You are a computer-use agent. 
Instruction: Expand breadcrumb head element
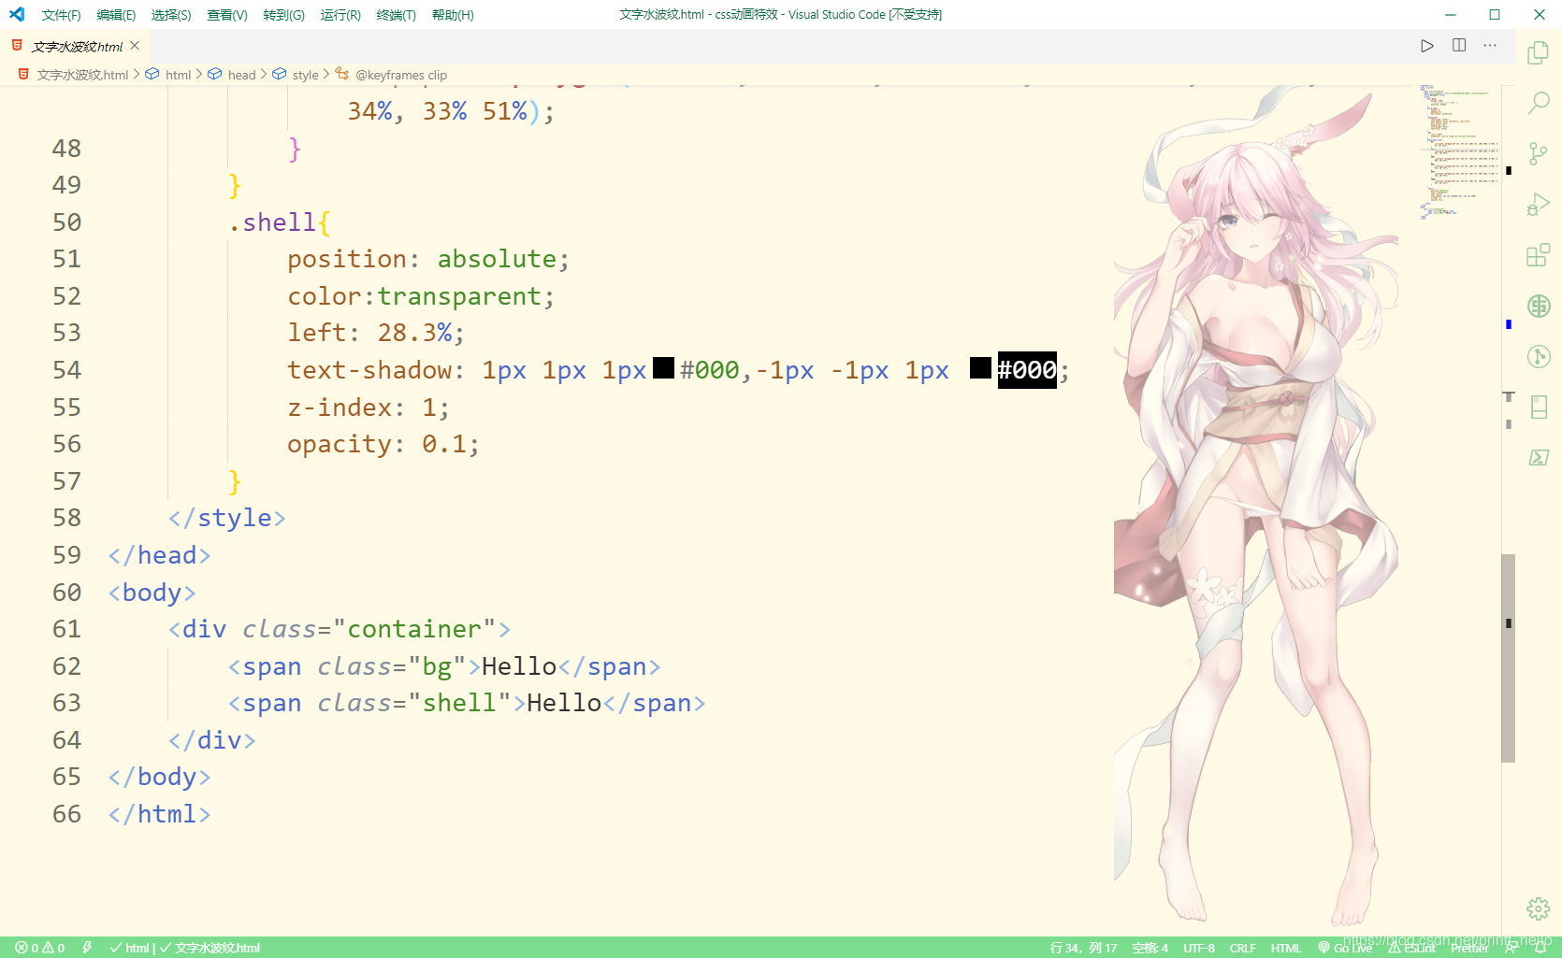pos(241,75)
